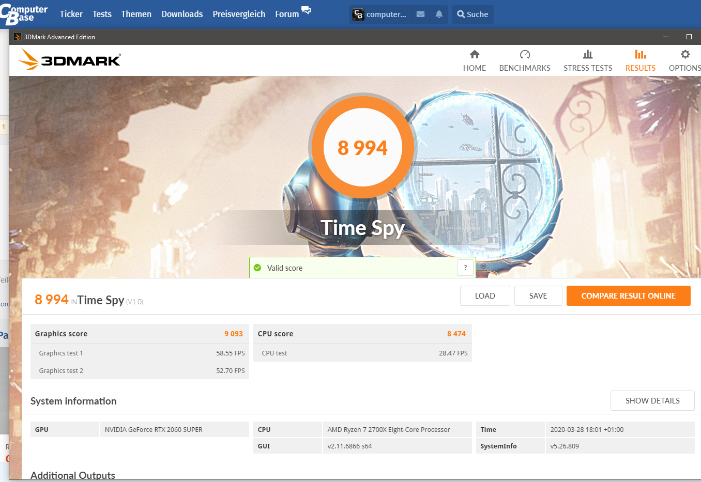Click the ComputerBase user avatar icon
Viewport: 701px width, 482px height.
pos(358,14)
